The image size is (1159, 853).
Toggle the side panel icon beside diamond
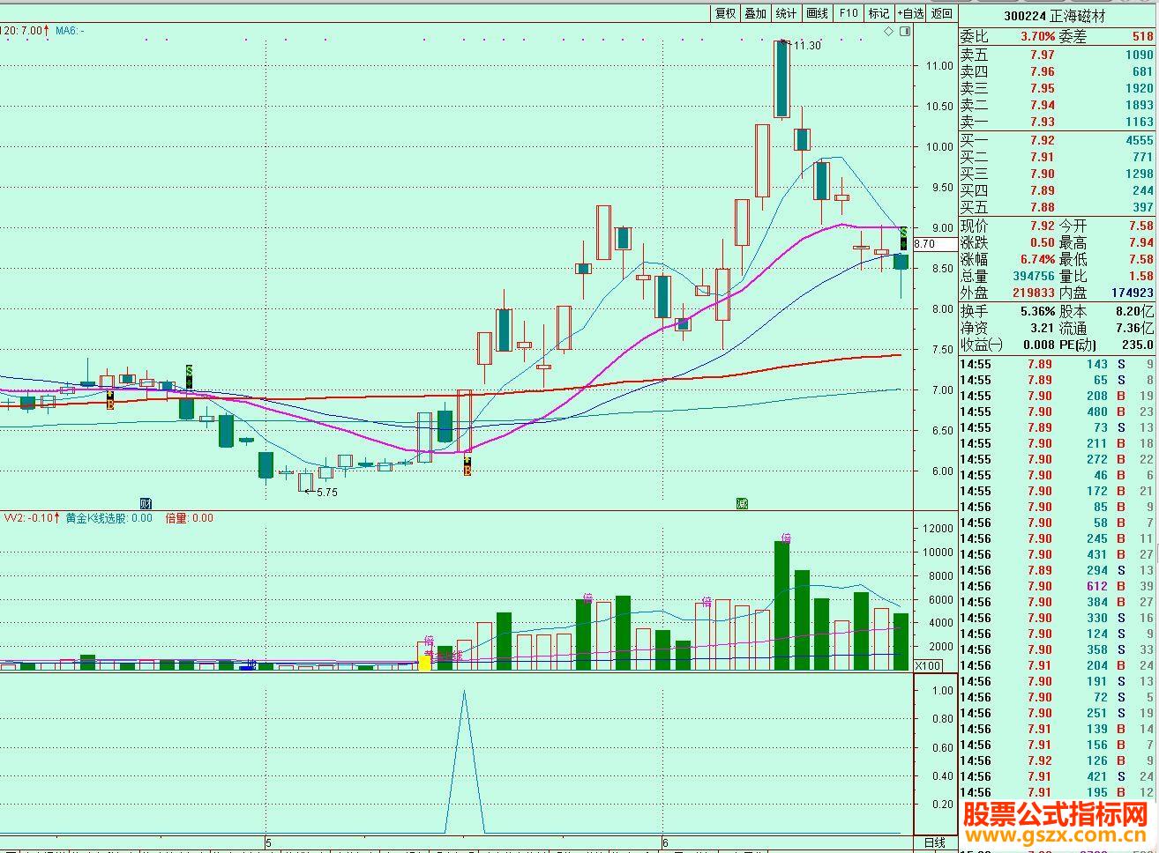904,32
